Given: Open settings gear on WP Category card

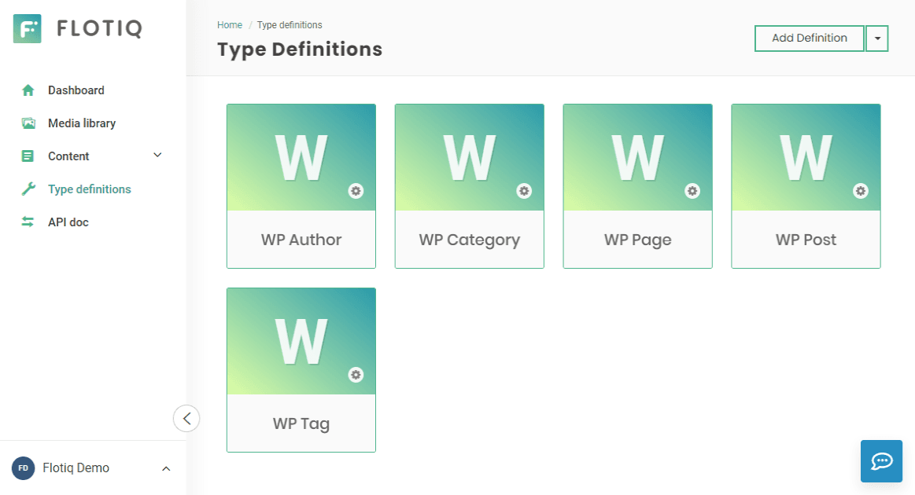Looking at the screenshot, I should [x=524, y=191].
